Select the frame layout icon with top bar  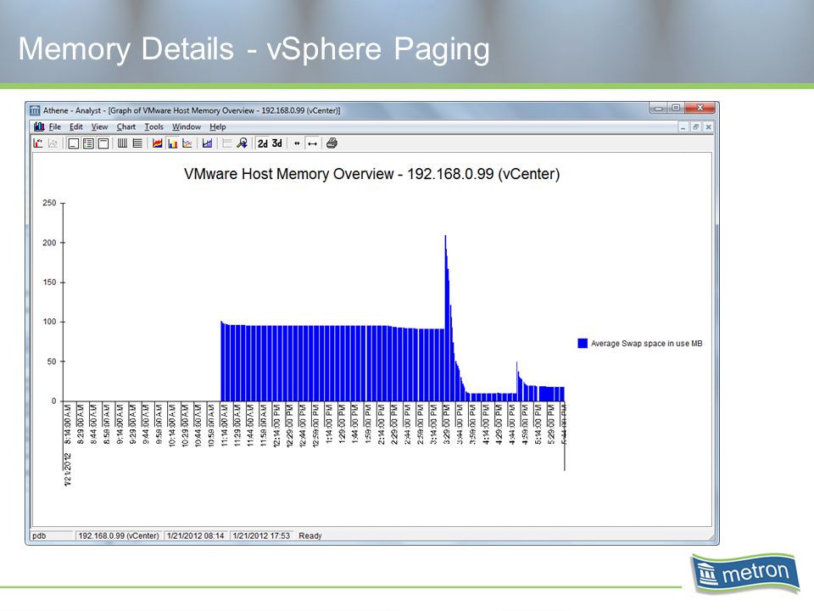[103, 143]
